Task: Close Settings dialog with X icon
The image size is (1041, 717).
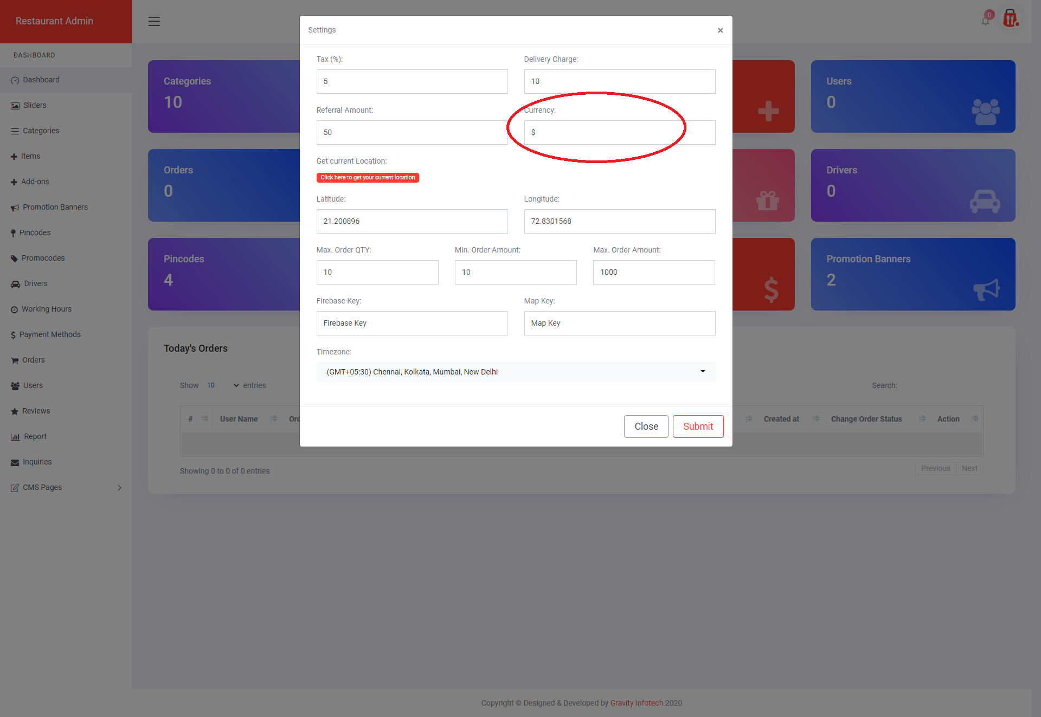Action: (720, 30)
